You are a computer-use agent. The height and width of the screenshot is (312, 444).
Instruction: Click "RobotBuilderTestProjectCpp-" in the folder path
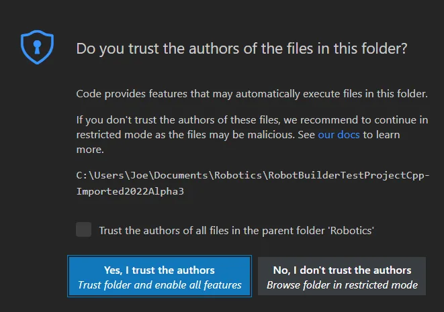point(345,176)
